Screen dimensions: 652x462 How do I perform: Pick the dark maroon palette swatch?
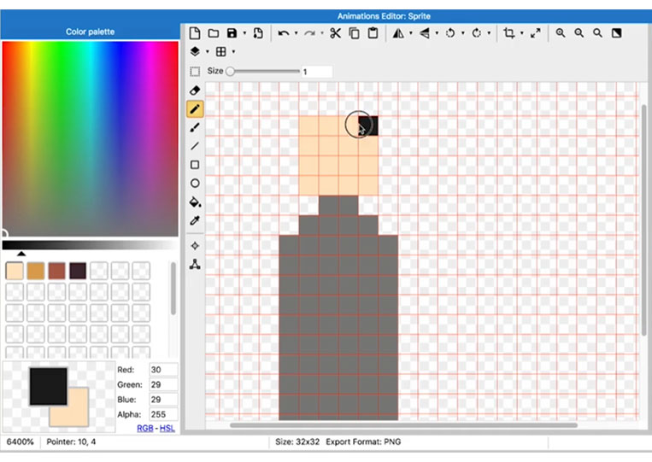(x=78, y=271)
